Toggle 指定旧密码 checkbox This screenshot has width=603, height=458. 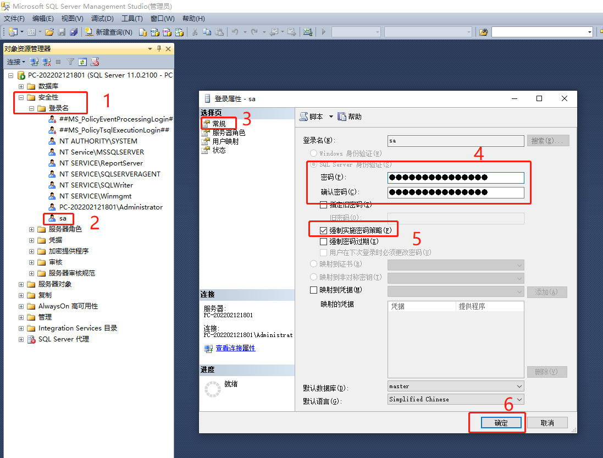[x=324, y=205]
